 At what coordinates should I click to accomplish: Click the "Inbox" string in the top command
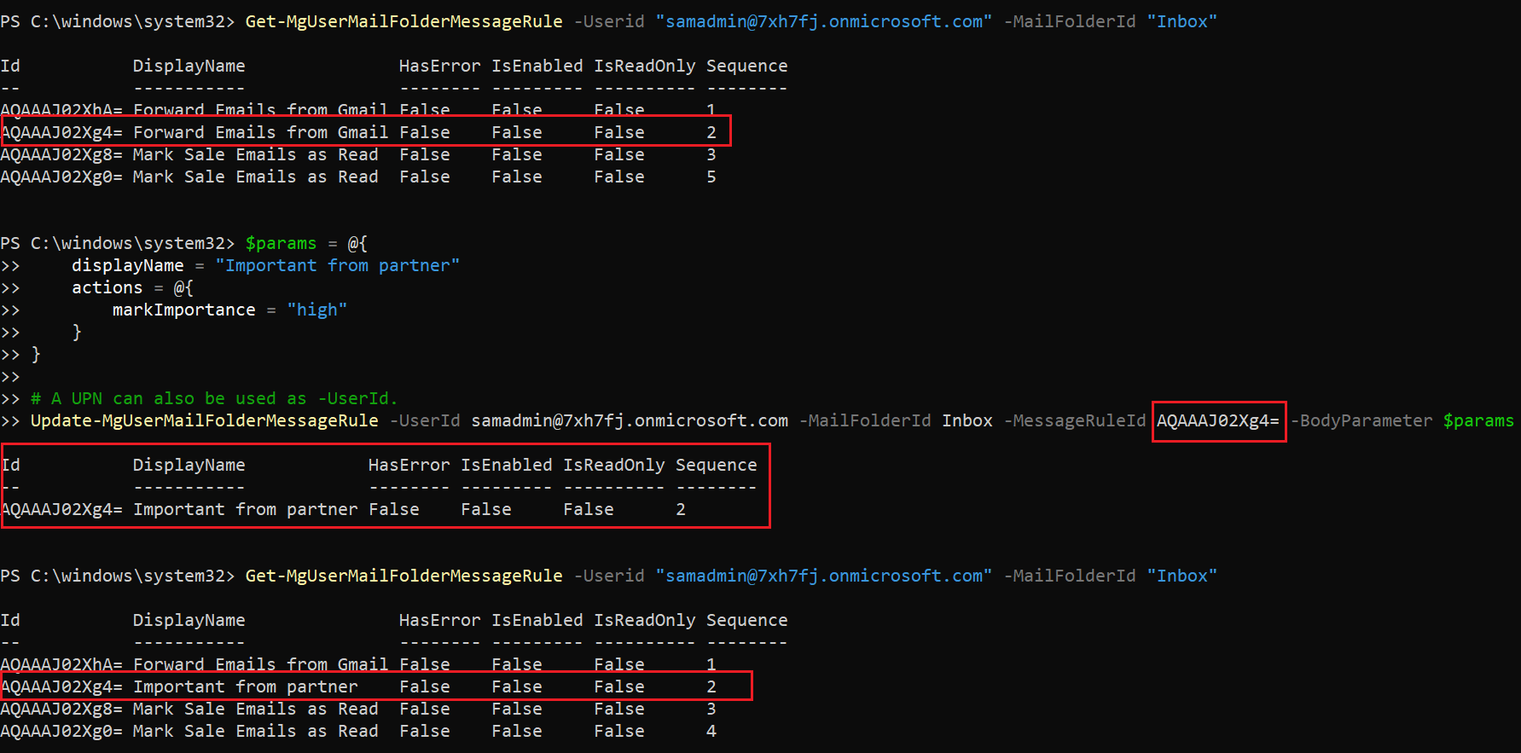point(1181,22)
